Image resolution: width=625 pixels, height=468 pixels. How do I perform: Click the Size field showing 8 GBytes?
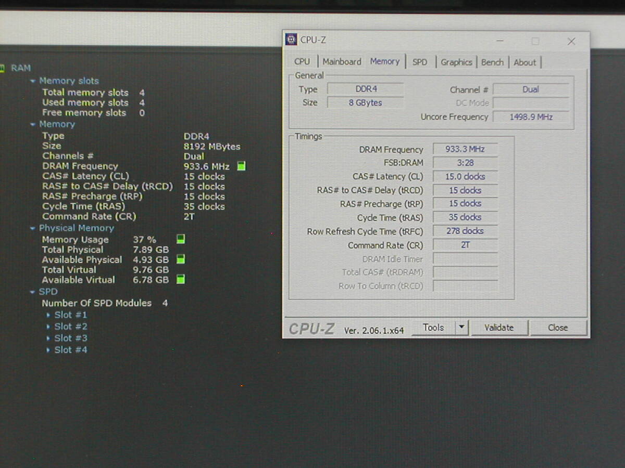(366, 103)
